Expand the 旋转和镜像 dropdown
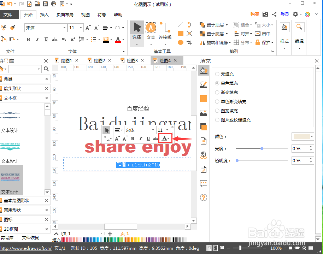Screen dimensions: 323x254 [230, 42]
